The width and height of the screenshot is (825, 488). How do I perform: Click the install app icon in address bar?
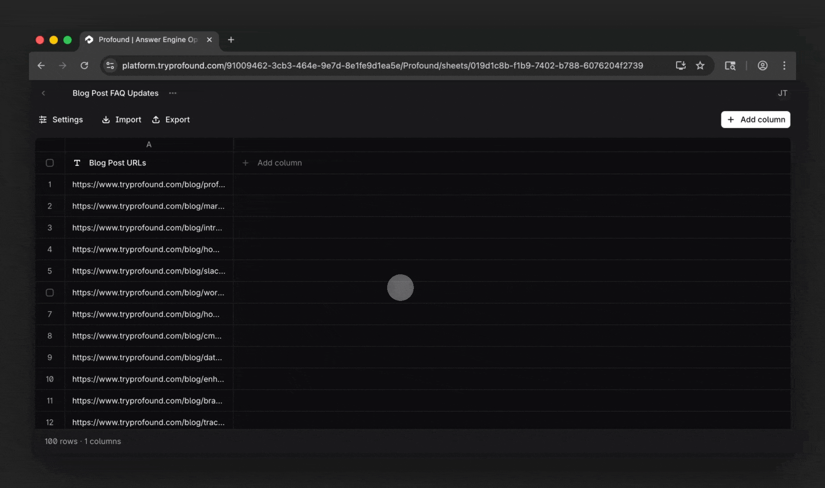tap(681, 66)
